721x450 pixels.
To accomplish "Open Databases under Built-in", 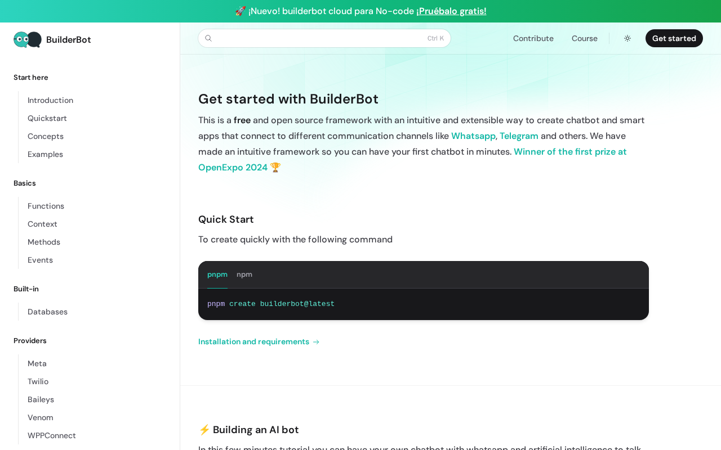I will pyautogui.click(x=47, y=312).
